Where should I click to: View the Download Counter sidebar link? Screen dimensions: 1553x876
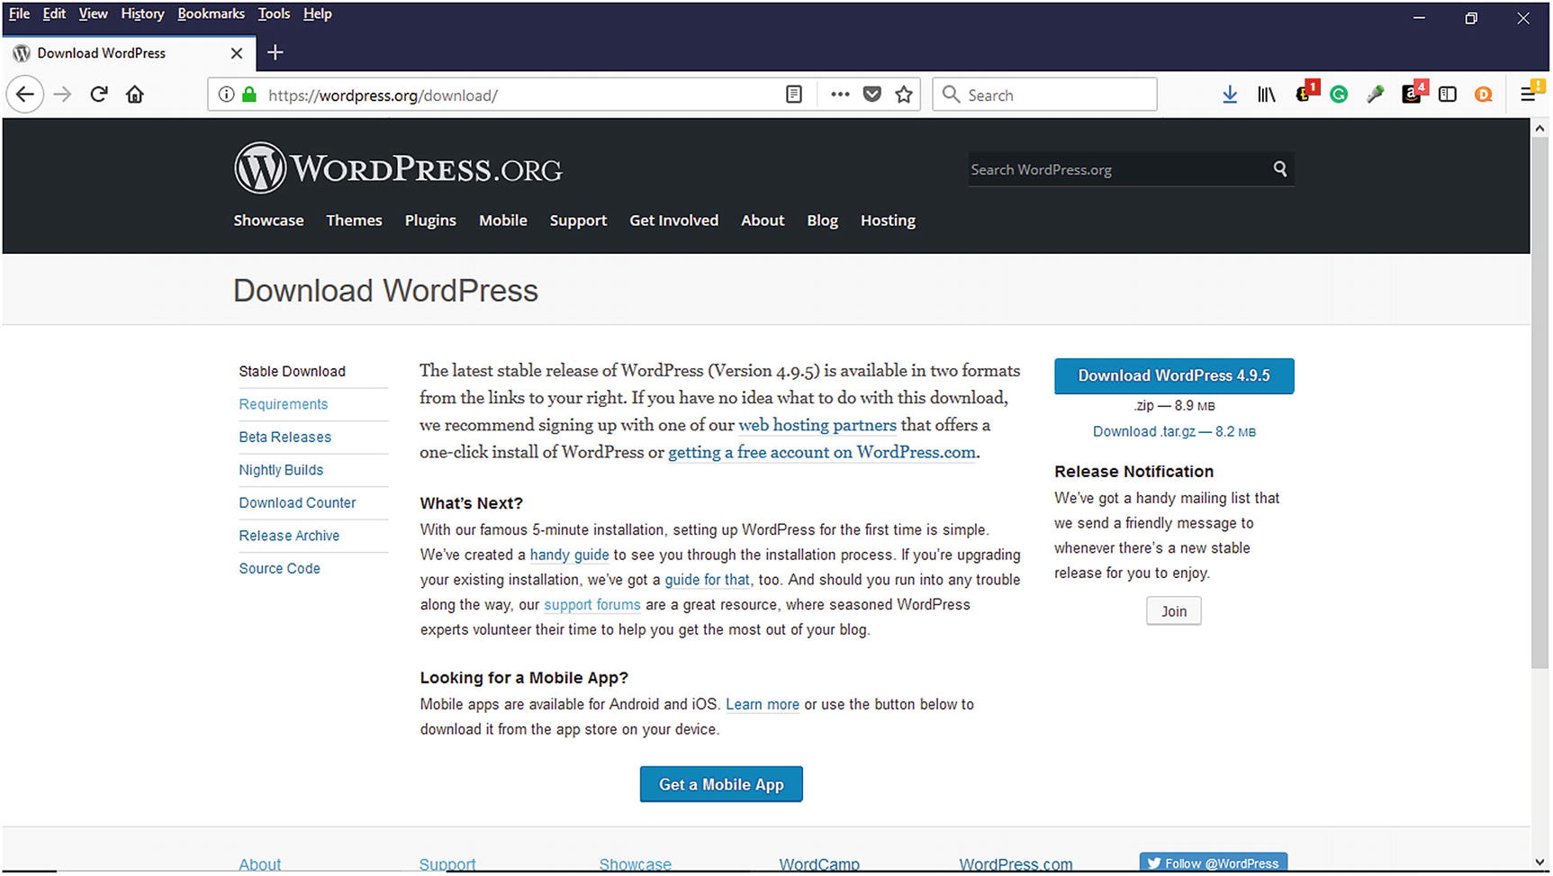(x=297, y=502)
